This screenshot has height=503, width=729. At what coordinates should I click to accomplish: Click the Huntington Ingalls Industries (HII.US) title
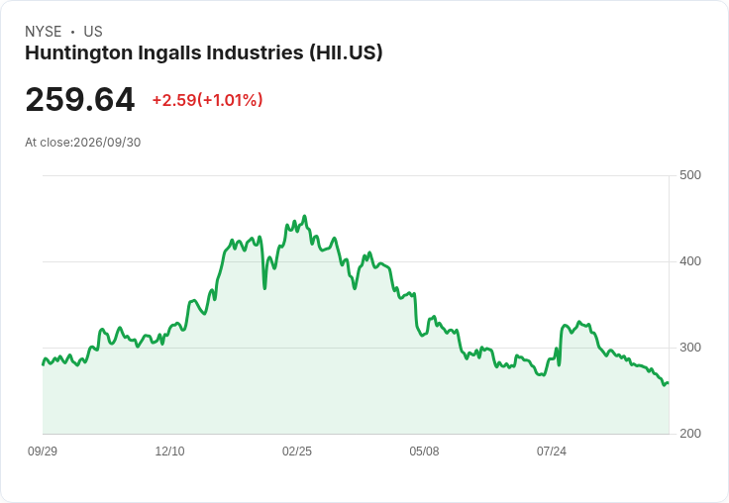204,52
